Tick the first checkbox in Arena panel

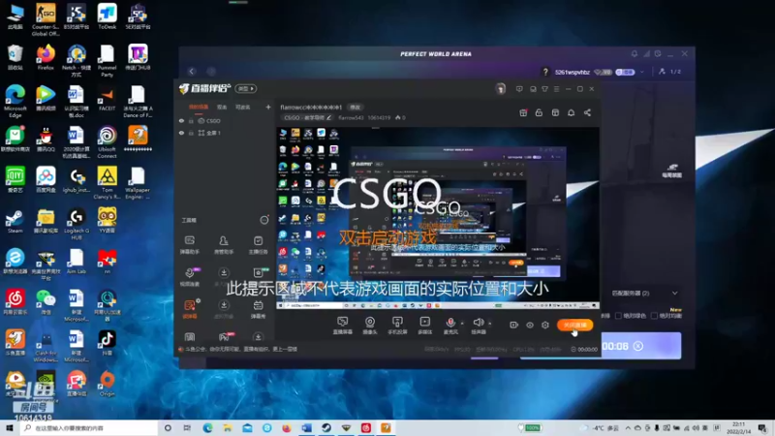(x=618, y=316)
